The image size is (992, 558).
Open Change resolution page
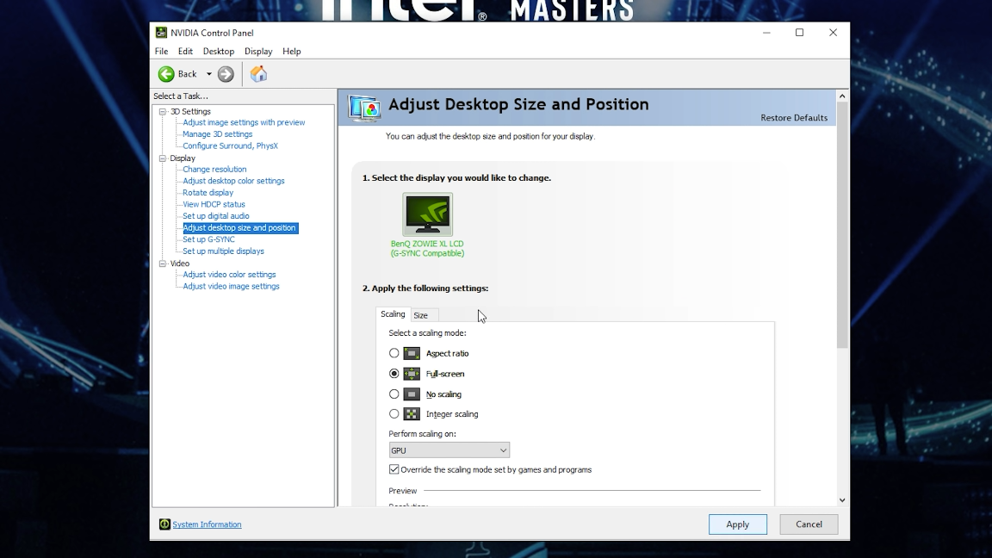pyautogui.click(x=214, y=170)
